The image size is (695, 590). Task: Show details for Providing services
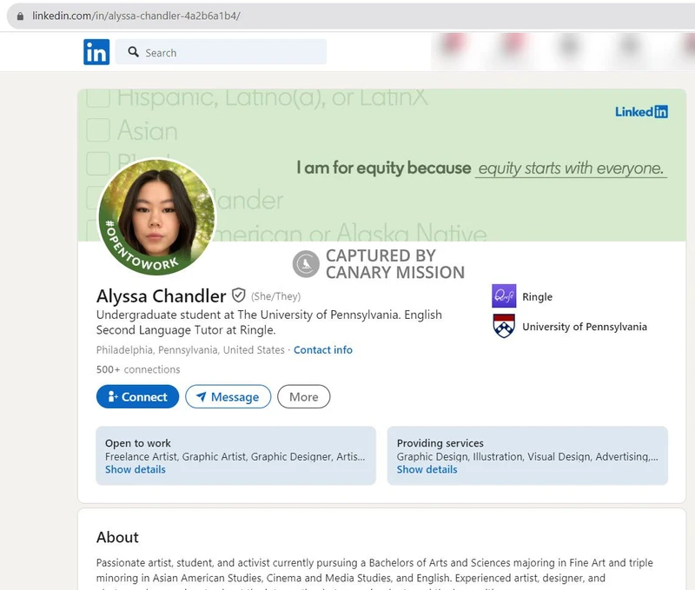[427, 469]
